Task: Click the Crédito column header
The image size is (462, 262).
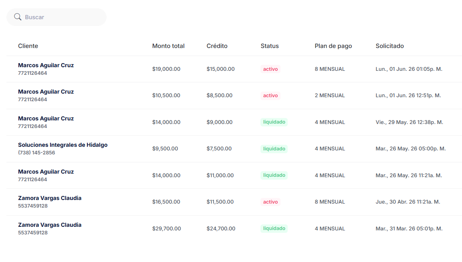Action: pyautogui.click(x=217, y=46)
